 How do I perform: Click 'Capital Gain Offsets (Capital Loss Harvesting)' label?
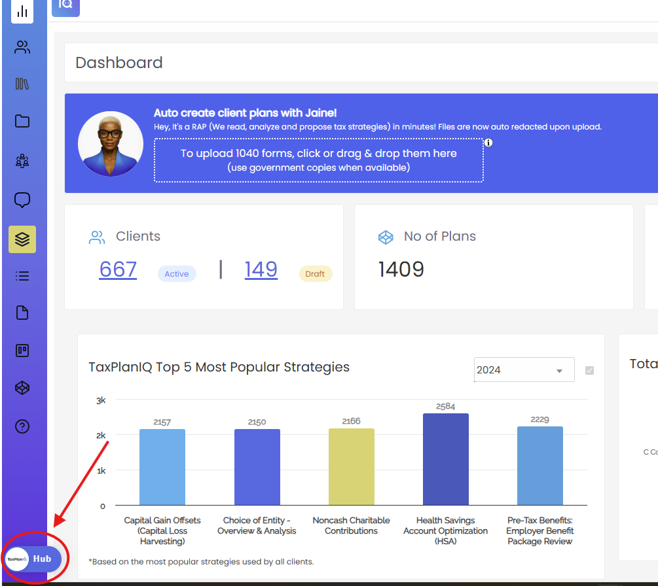[x=162, y=530]
